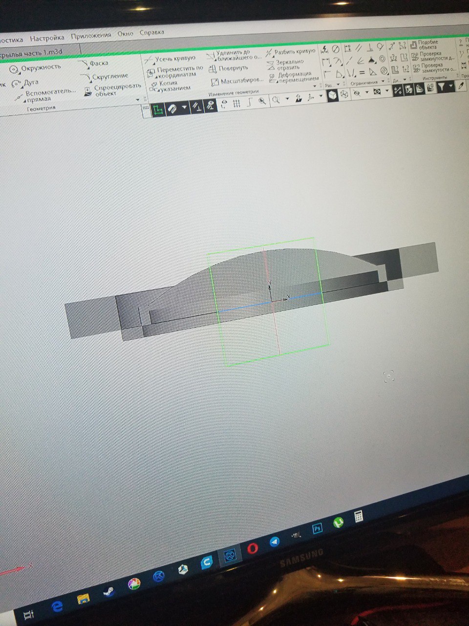Open Telegram from the taskbar
This screenshot has width=469, height=626.
coord(275,542)
